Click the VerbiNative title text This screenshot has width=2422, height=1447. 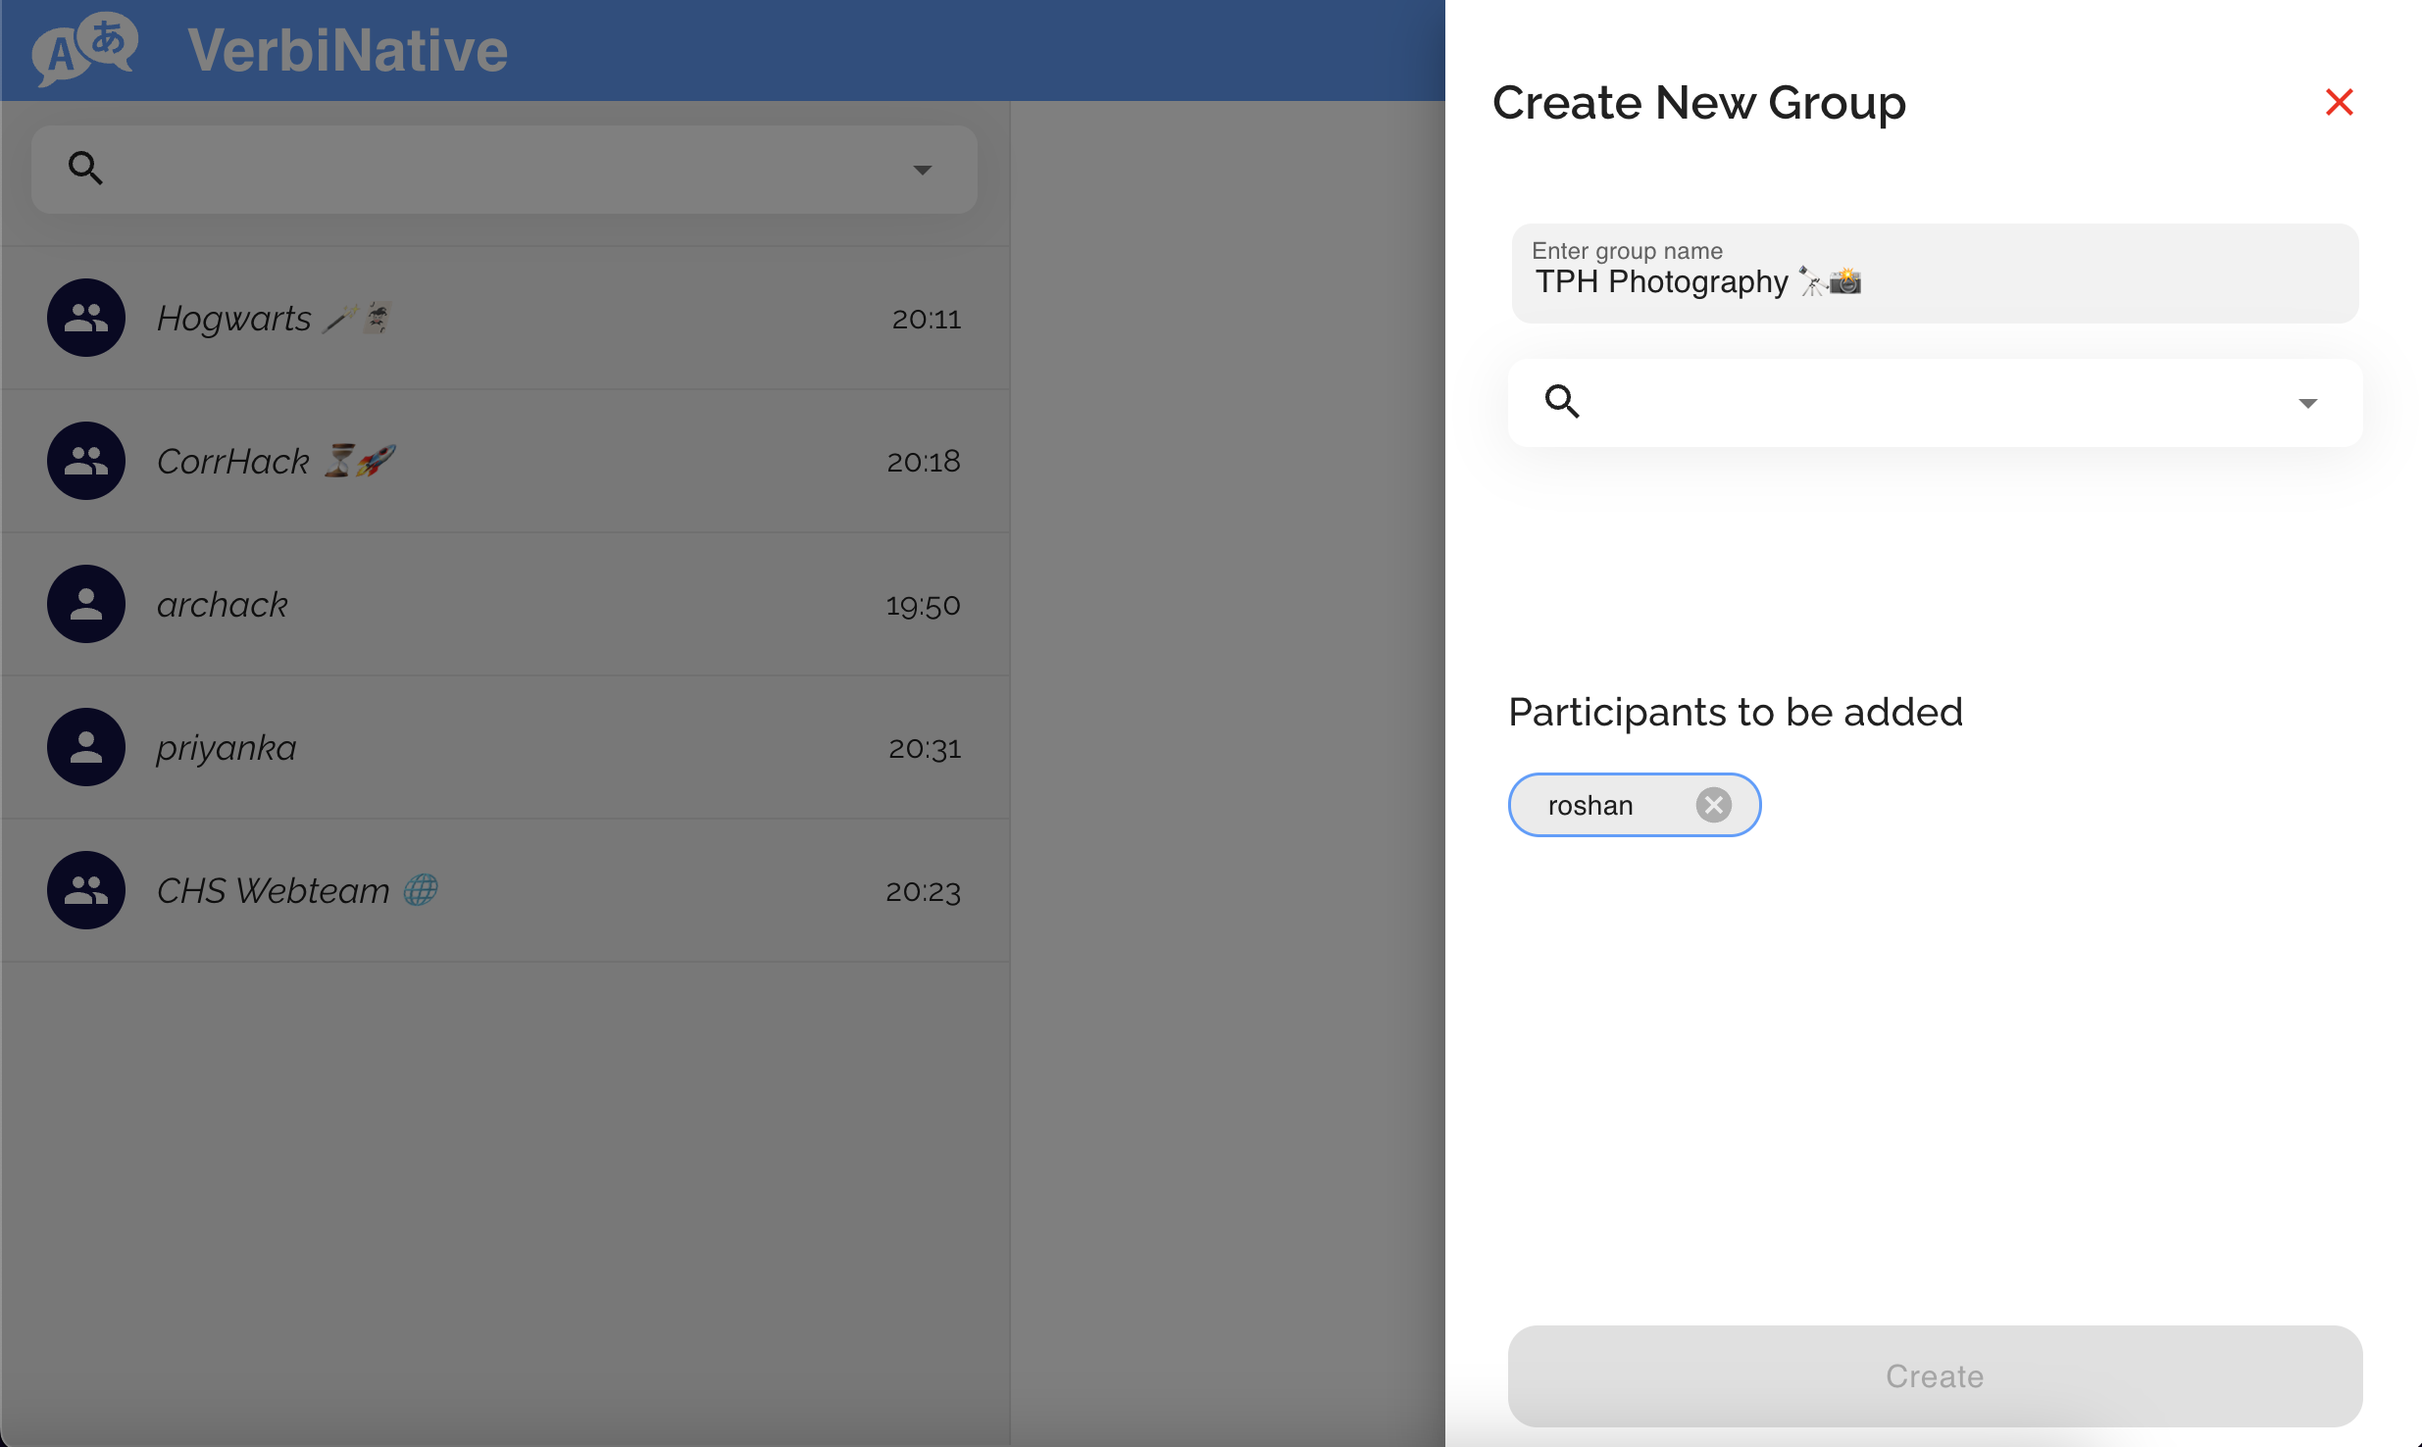(x=347, y=50)
